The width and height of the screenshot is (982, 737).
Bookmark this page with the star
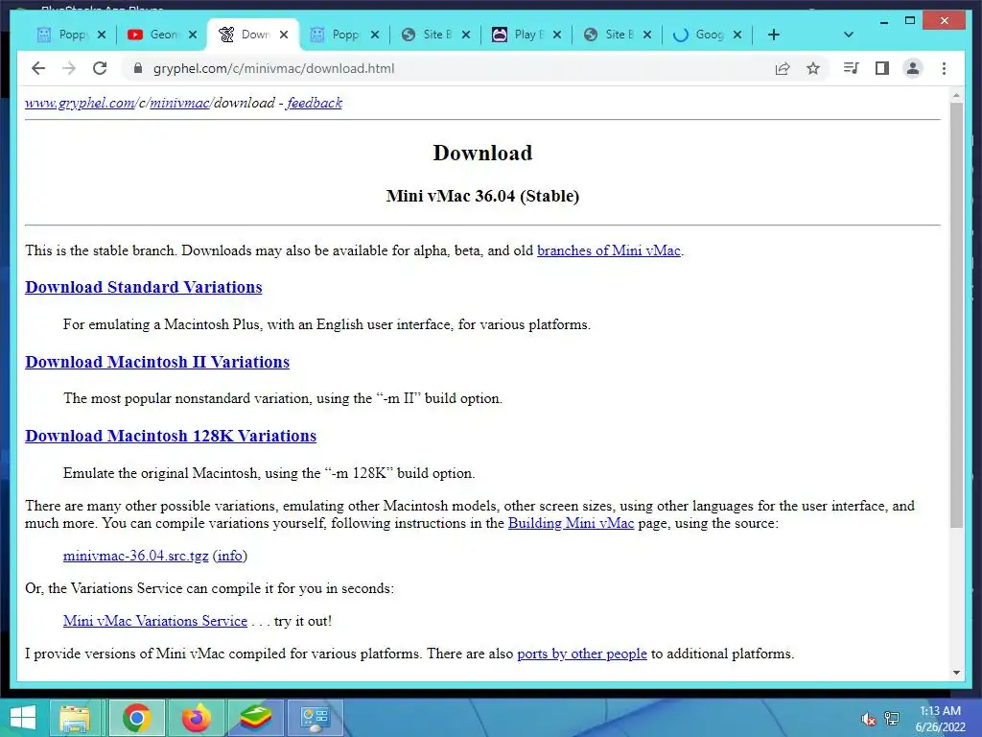tap(813, 68)
